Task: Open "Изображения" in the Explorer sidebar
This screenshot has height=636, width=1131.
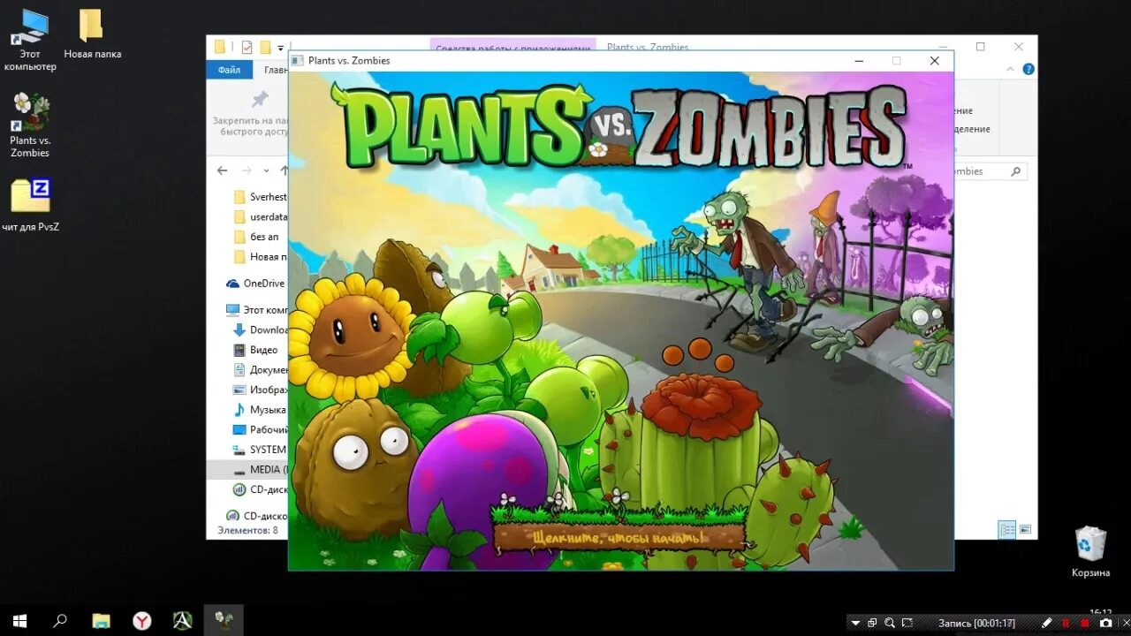Action: pyautogui.click(x=260, y=390)
